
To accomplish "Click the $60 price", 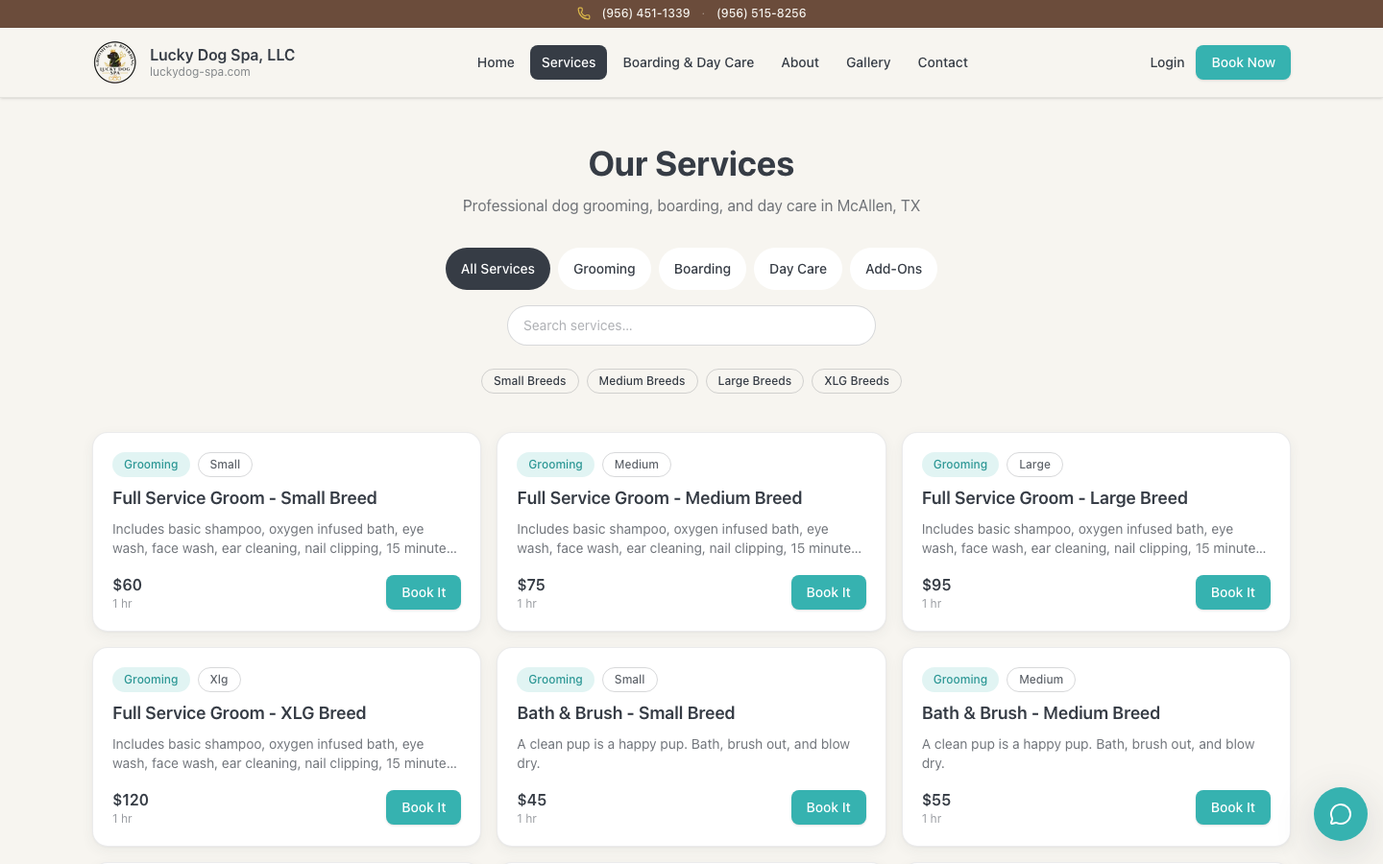I will 127,585.
